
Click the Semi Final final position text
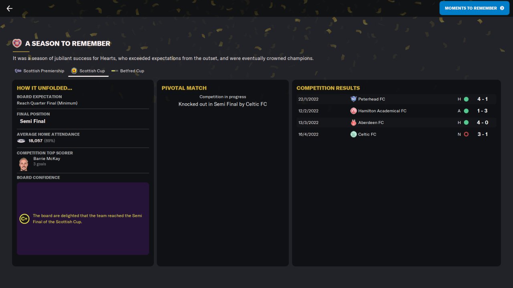point(32,121)
